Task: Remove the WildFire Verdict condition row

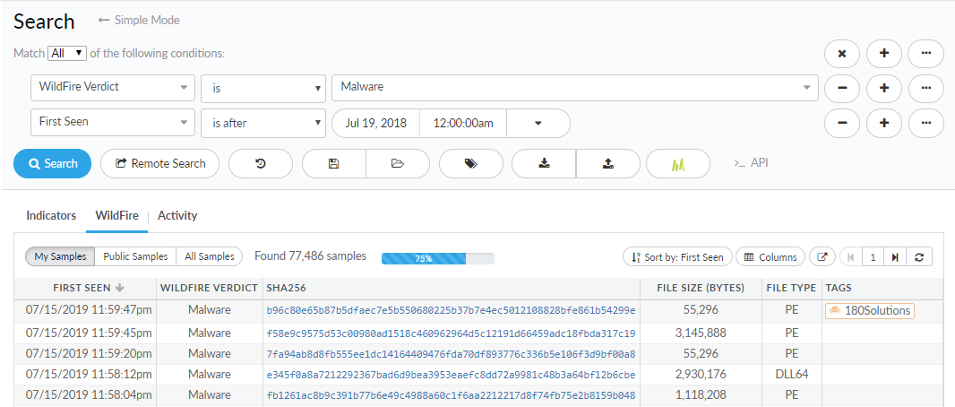Action: (x=842, y=88)
